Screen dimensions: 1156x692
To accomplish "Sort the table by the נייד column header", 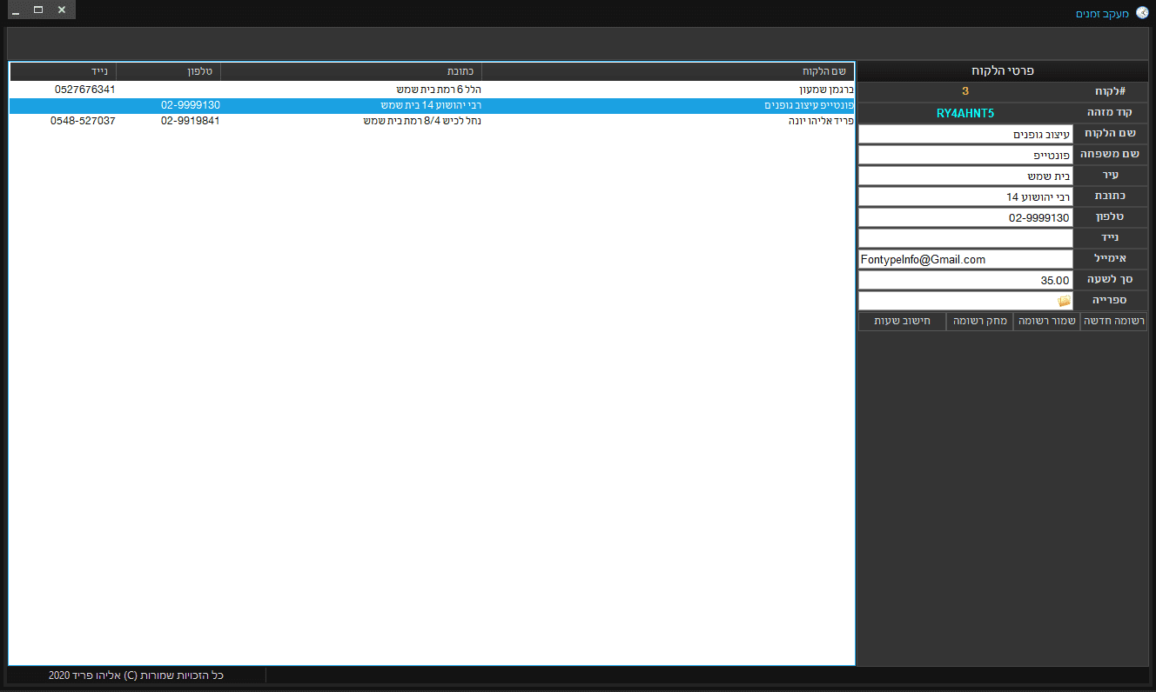I will tap(64, 71).
